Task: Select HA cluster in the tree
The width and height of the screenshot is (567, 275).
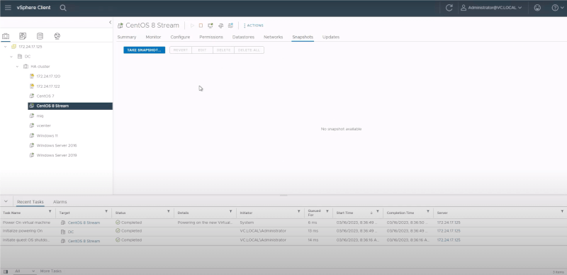Action: point(40,67)
